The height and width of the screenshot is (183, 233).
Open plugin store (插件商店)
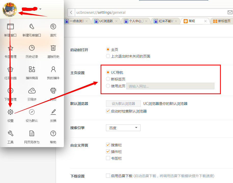pyautogui.click(x=32, y=73)
